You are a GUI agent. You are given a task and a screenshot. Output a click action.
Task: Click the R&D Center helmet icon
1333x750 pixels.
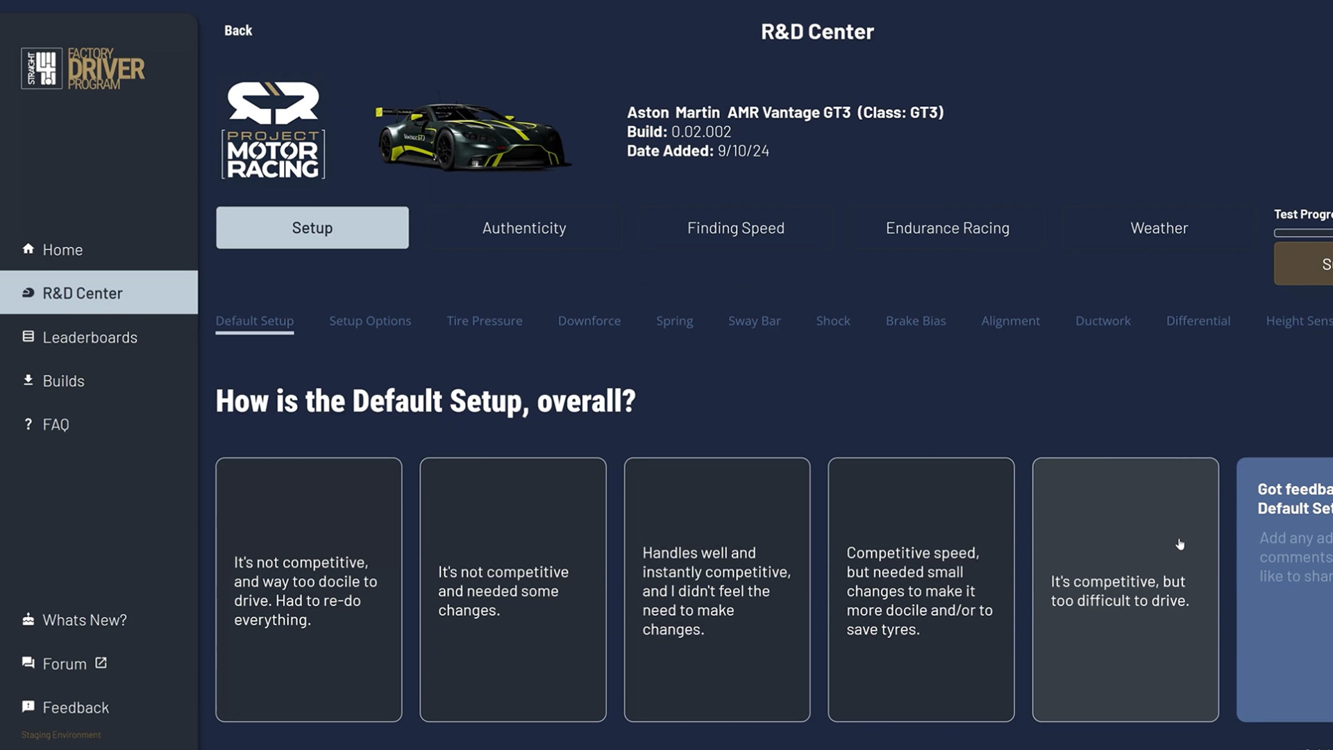tap(28, 292)
